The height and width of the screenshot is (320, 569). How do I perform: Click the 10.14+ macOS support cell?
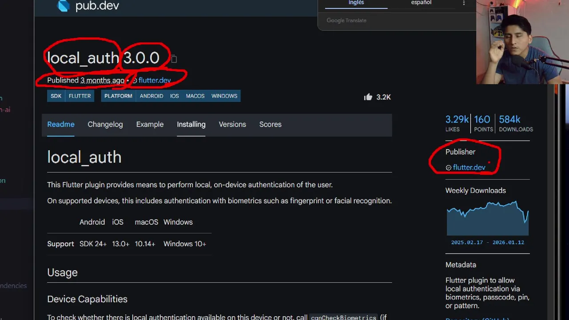pyautogui.click(x=145, y=244)
